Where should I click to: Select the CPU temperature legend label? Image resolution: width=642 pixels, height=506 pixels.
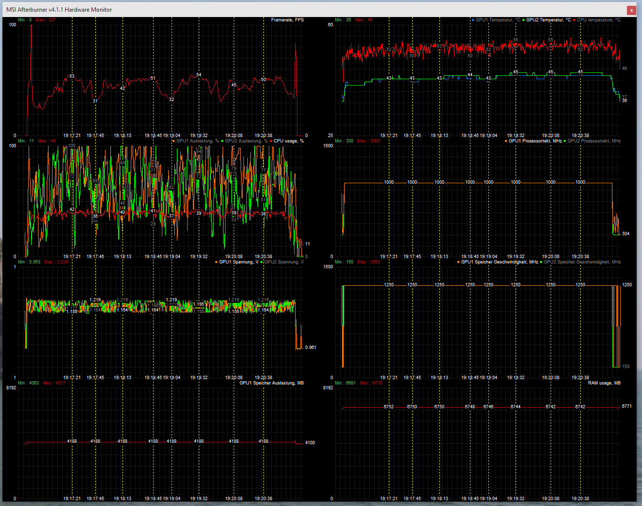click(599, 20)
